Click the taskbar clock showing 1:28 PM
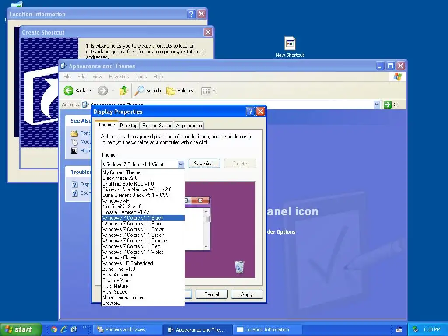 tap(432, 329)
